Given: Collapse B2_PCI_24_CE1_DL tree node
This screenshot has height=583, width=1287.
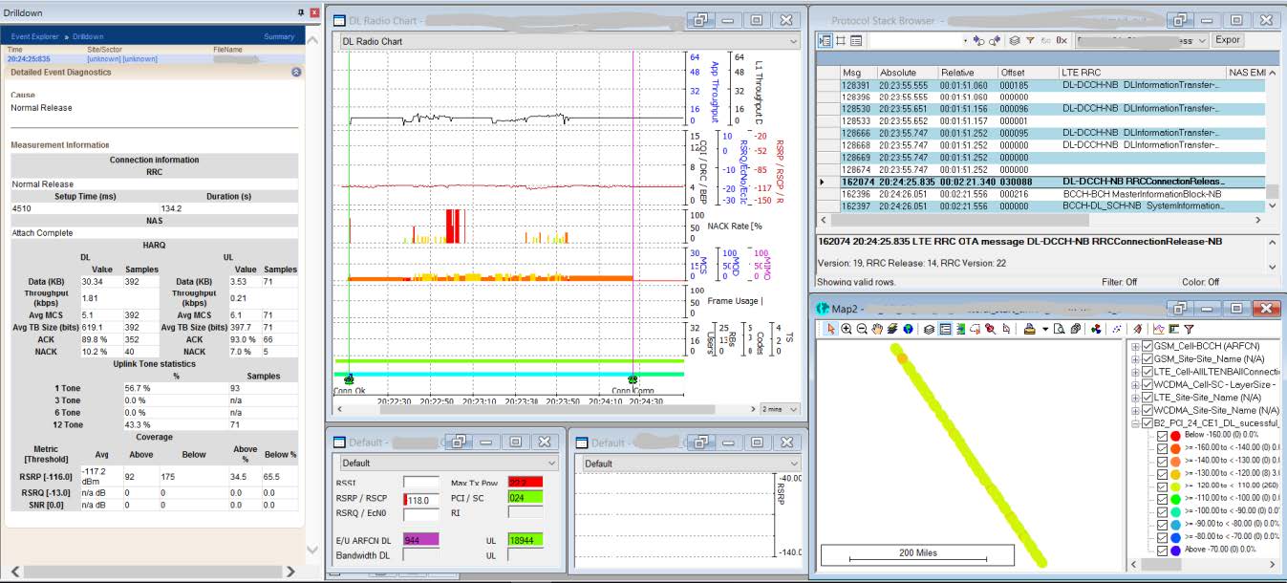Looking at the screenshot, I should pos(1135,422).
